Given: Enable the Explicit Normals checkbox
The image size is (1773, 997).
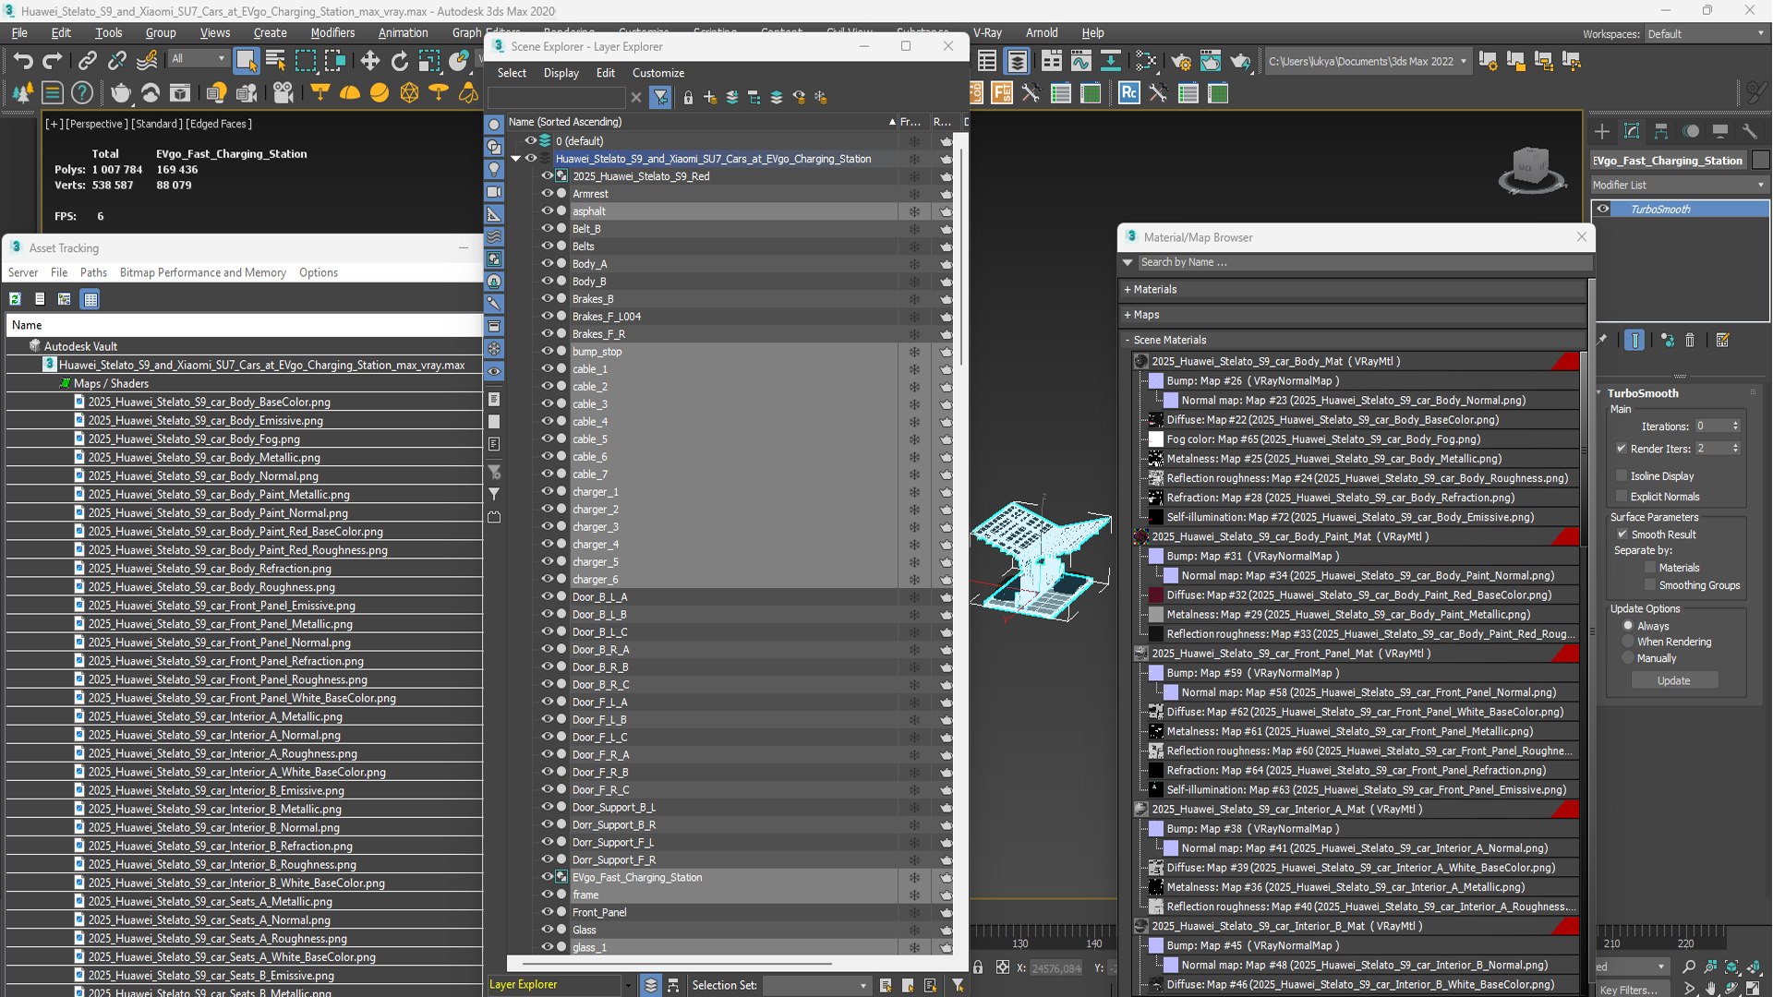Looking at the screenshot, I should [x=1622, y=497].
